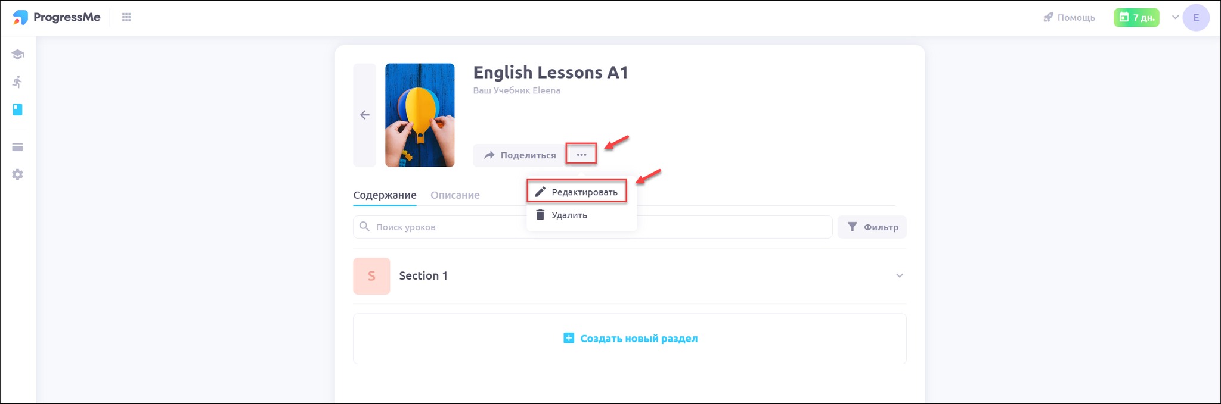1221x404 pixels.
Task: Open the settings gear in sidebar
Action: [x=18, y=174]
